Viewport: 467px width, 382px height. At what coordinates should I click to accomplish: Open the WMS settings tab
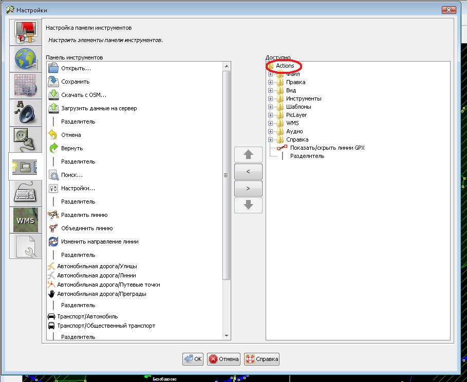[x=25, y=220]
